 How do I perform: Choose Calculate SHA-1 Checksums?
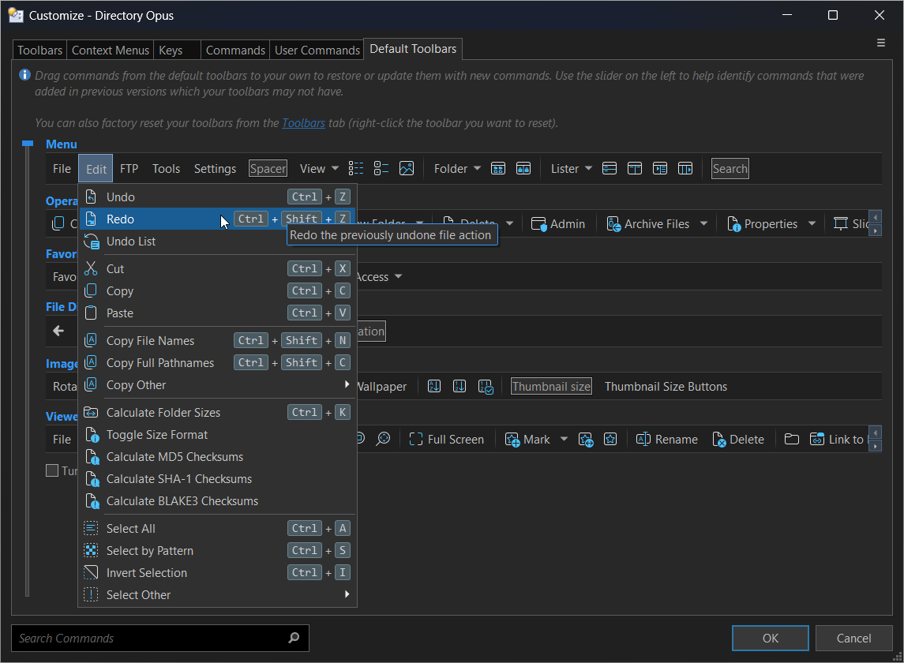[x=217, y=479]
